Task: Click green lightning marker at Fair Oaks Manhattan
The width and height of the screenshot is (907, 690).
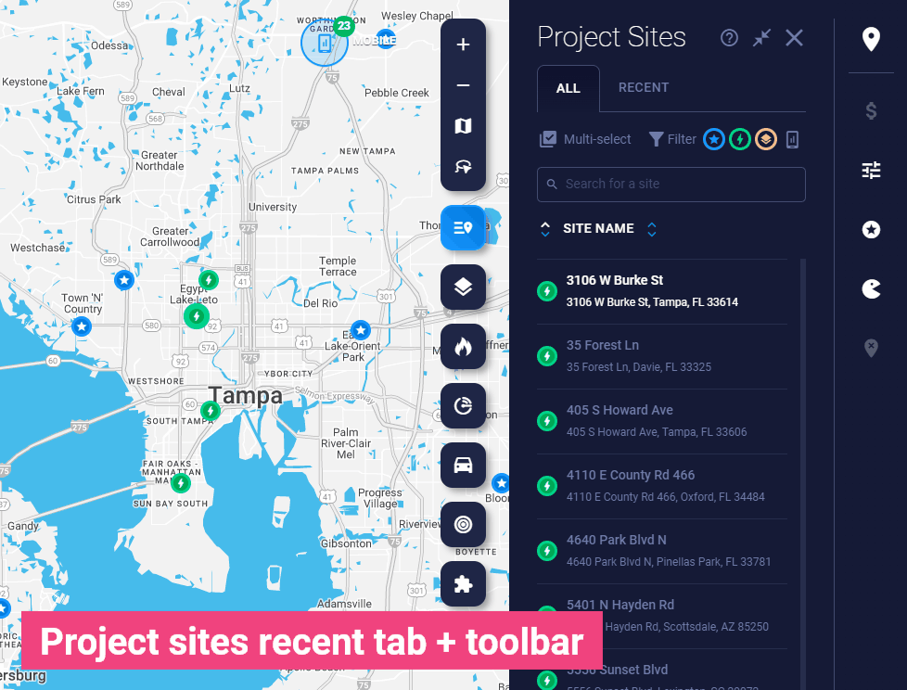Action: pos(181,482)
